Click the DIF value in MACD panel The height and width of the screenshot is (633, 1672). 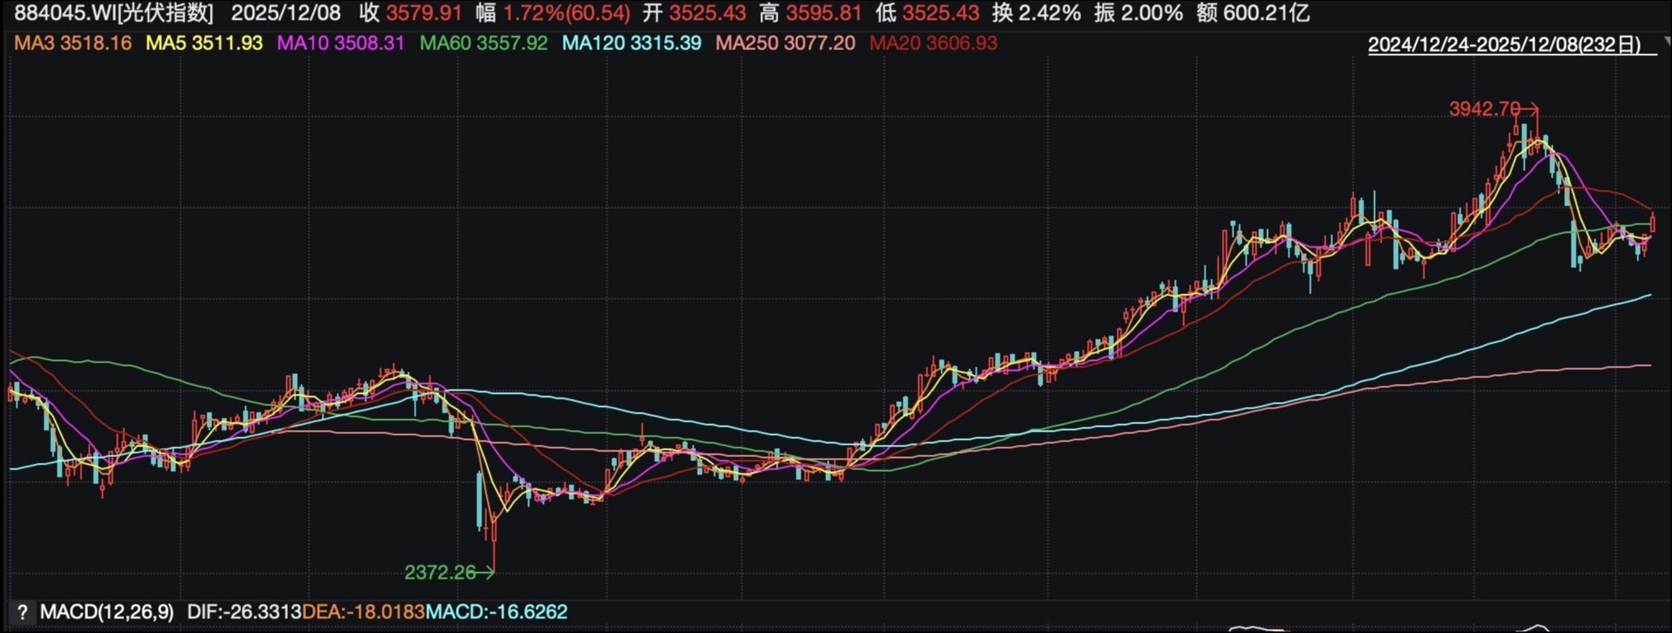click(244, 612)
